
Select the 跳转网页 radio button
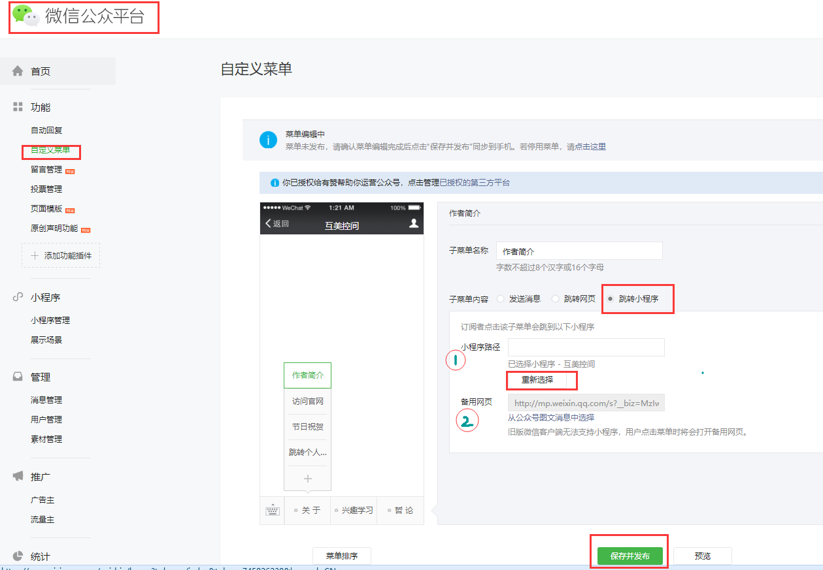556,299
